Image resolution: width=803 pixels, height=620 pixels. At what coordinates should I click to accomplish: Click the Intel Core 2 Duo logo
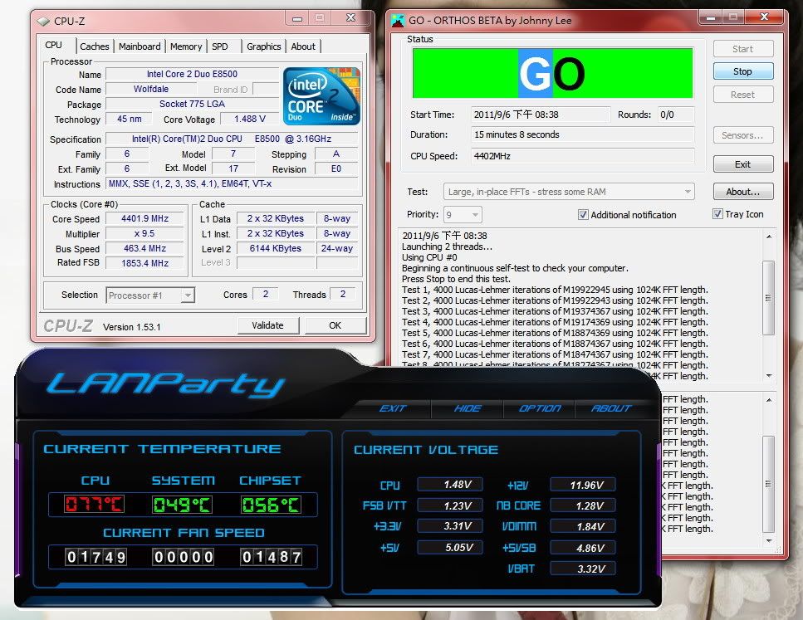[x=321, y=96]
